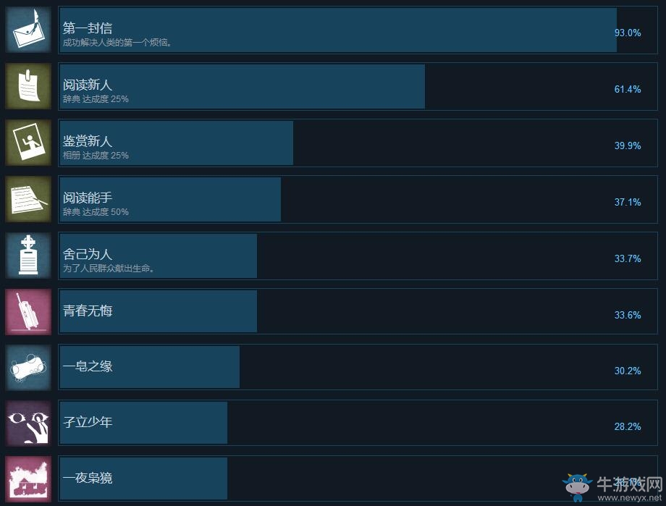Click the soap bar icon for 一皂之缘
The width and height of the screenshot is (666, 506).
pyautogui.click(x=28, y=368)
